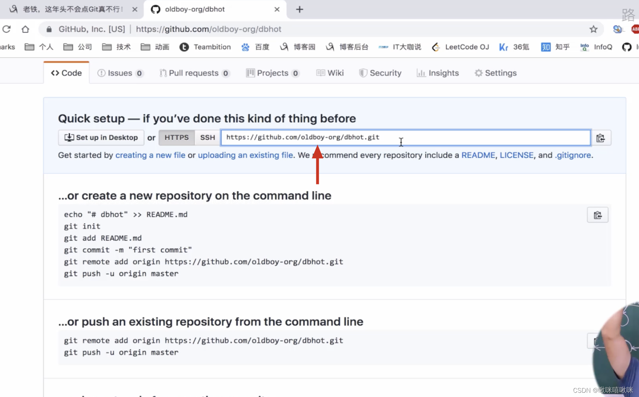Open the InfoQ bookmark
639x397 pixels.
(596, 47)
